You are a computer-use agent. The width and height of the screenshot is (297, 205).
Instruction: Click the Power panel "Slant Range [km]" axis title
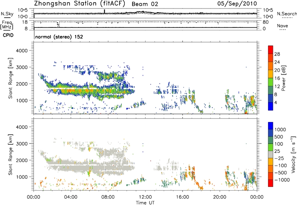click(10, 78)
